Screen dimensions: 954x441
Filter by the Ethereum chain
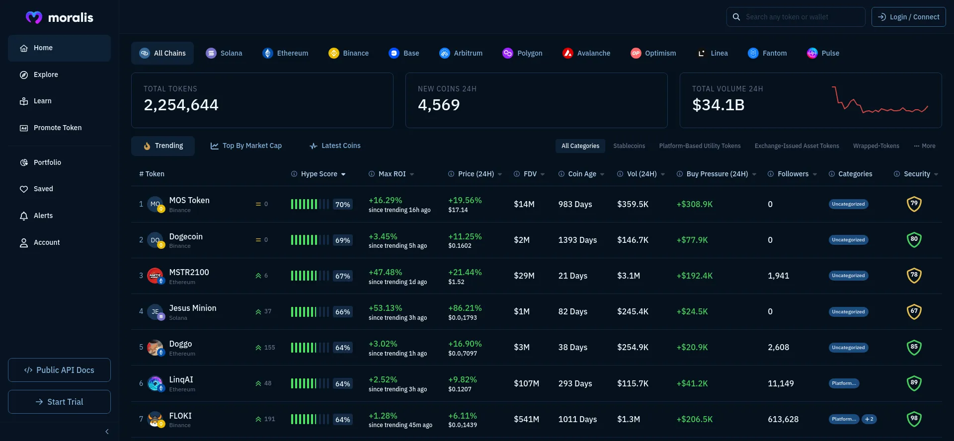point(285,53)
